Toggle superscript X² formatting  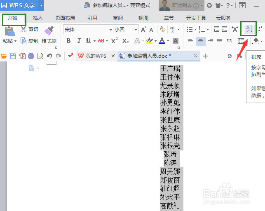(x=114, y=41)
